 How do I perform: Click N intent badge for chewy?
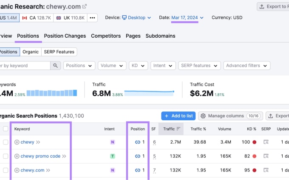pos(113,142)
